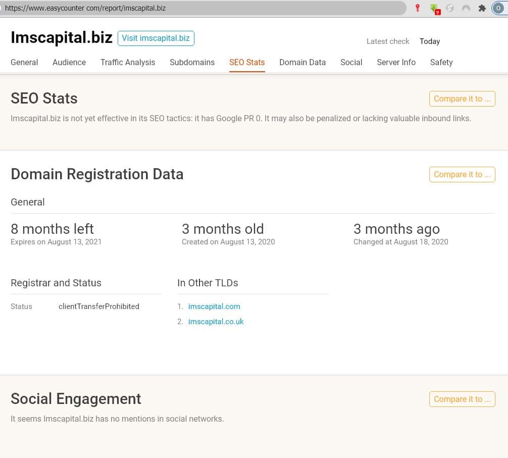Viewport: 508px width, 458px height.
Task: Click the gray S extension icon
Action: (450, 8)
